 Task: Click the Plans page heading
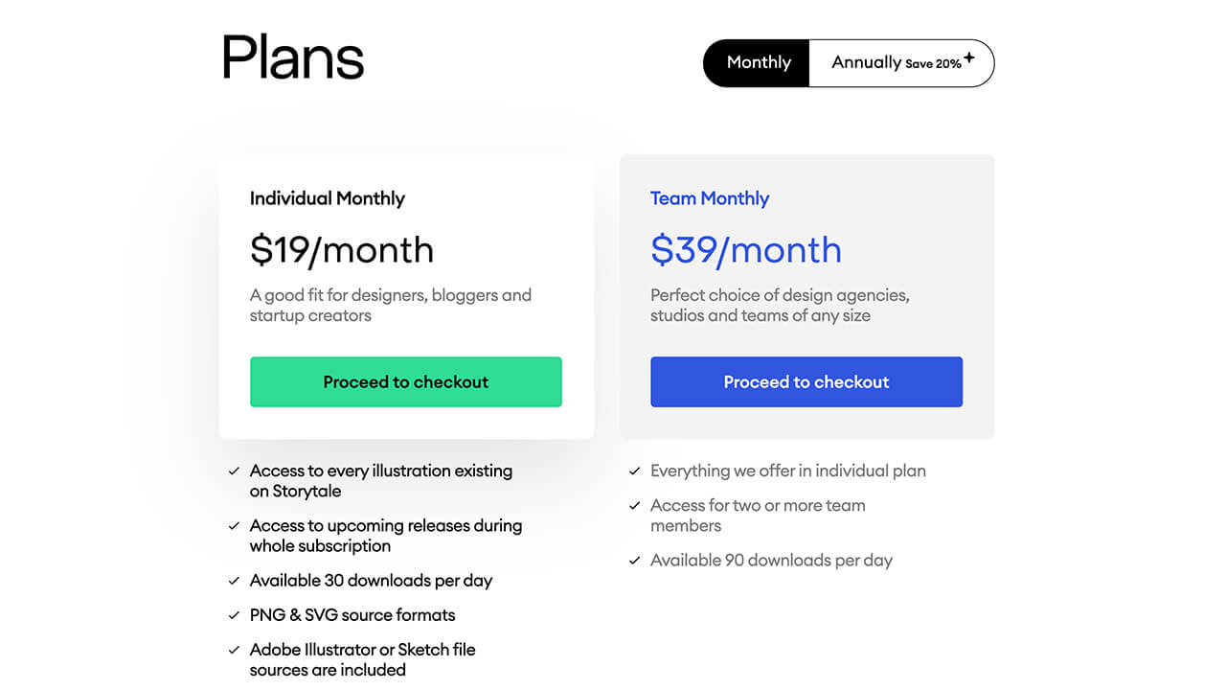pyautogui.click(x=293, y=57)
